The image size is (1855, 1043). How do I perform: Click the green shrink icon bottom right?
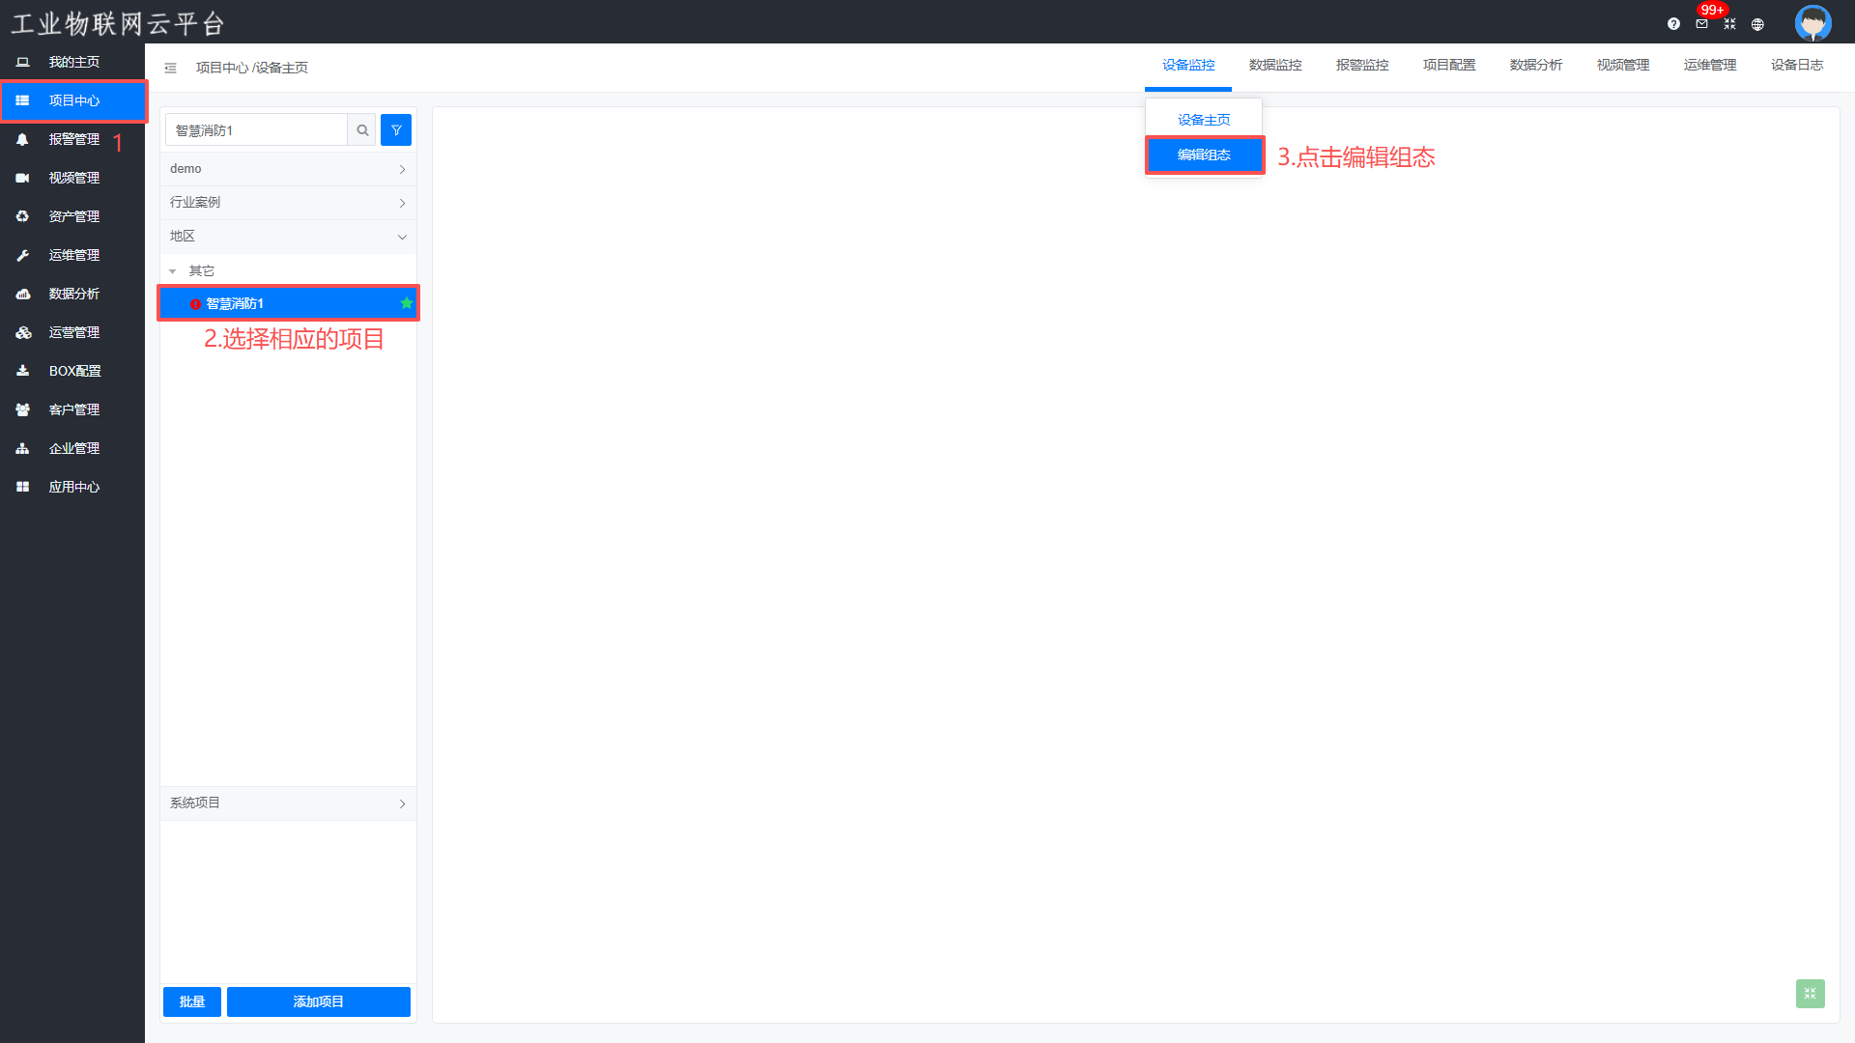tap(1810, 993)
